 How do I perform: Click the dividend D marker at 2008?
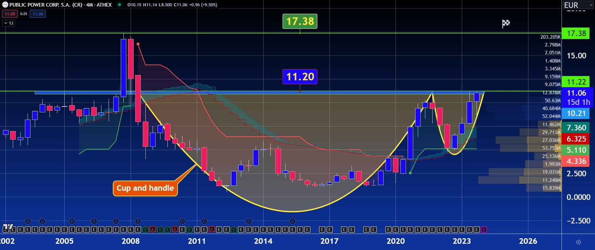click(x=138, y=221)
